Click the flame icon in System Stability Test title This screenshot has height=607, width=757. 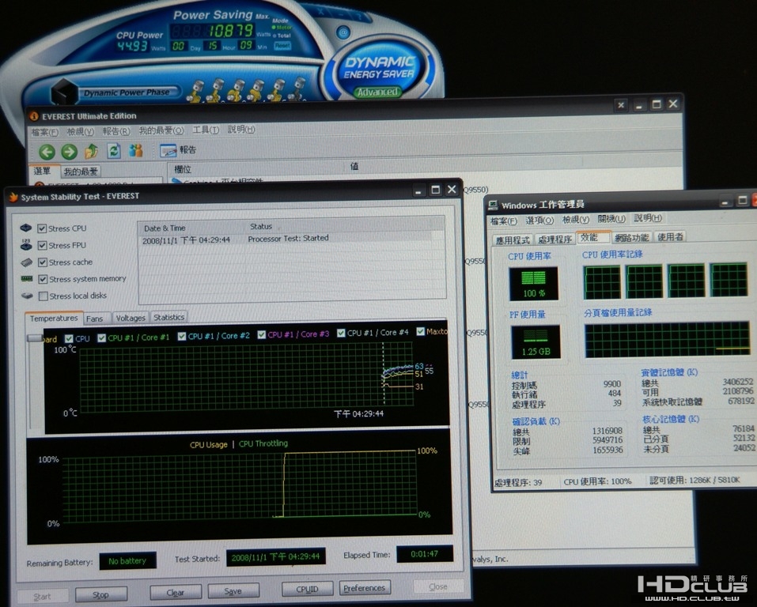click(13, 198)
